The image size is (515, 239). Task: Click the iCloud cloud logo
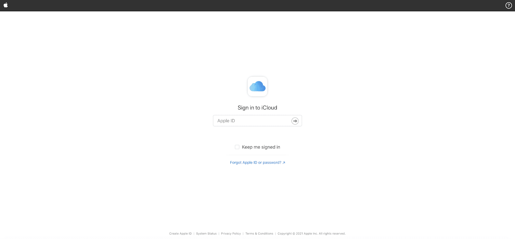point(257,86)
